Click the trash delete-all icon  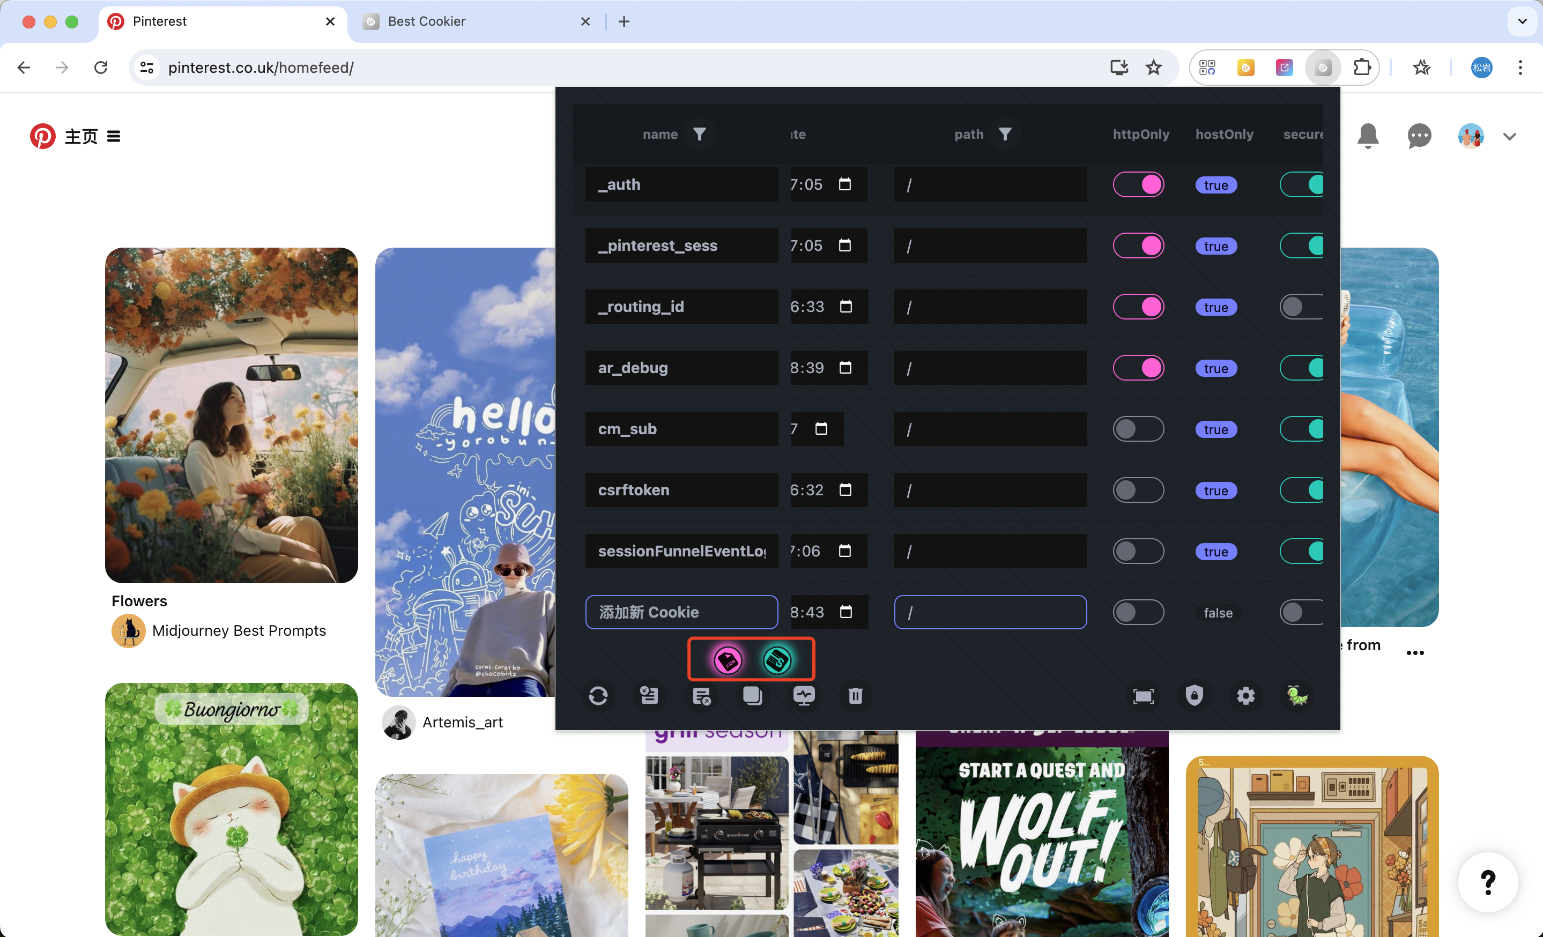856,695
